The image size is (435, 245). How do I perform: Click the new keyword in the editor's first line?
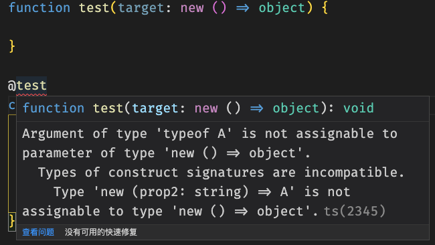pos(192,7)
